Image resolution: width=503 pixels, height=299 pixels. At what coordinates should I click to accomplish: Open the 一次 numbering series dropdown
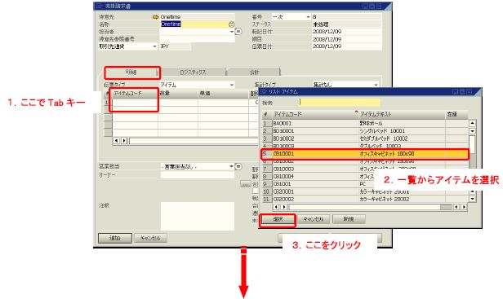point(291,17)
